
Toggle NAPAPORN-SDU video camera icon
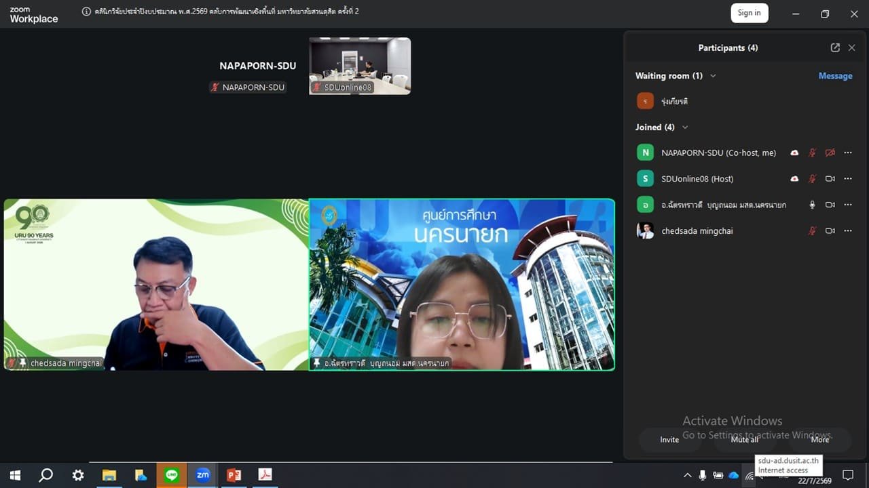tap(830, 153)
